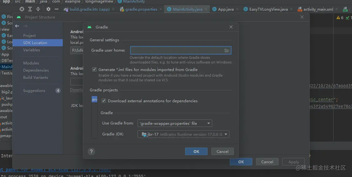Click the app breadcrumb segment

pyautogui.click(x=6, y=2)
